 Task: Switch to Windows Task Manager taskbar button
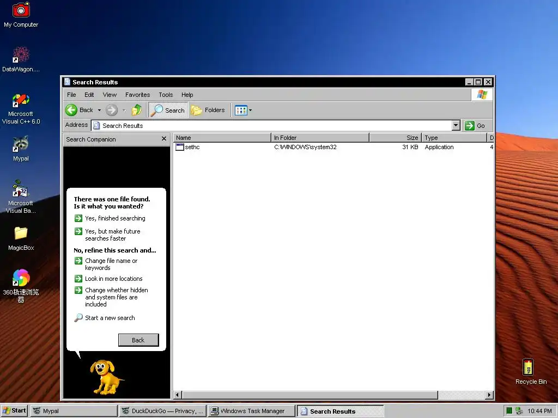[x=252, y=411]
